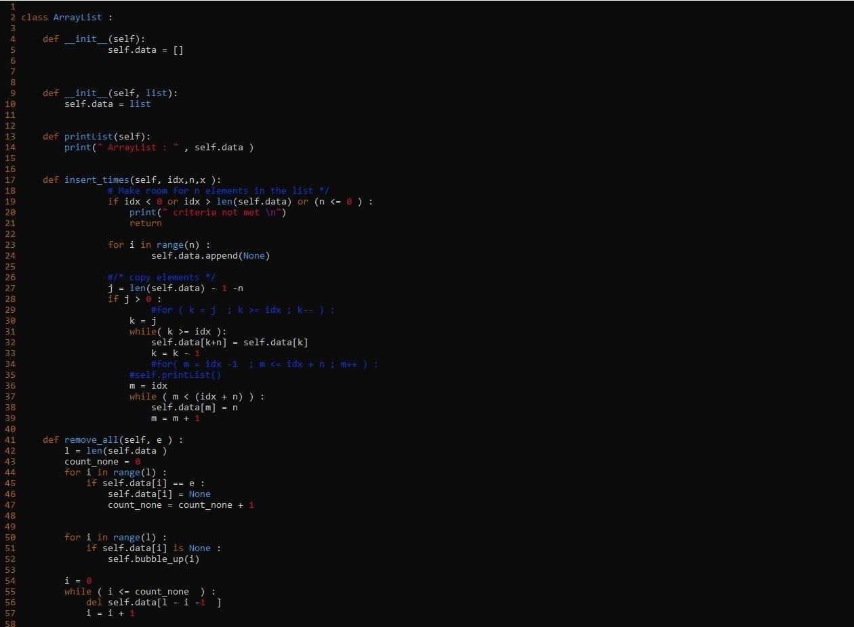
Task: Click line number 40 in gutter
Action: 10,429
